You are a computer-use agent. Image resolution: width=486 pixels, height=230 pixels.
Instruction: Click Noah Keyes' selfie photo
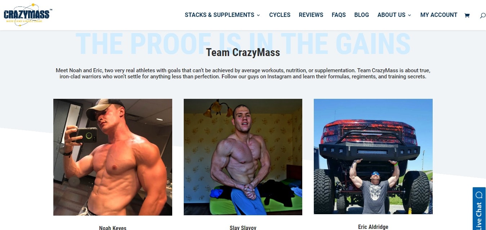(113, 157)
